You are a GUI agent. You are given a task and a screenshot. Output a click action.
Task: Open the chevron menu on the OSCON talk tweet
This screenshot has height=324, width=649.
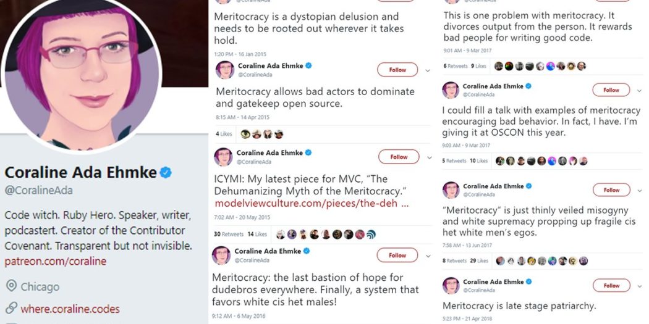[x=639, y=91]
